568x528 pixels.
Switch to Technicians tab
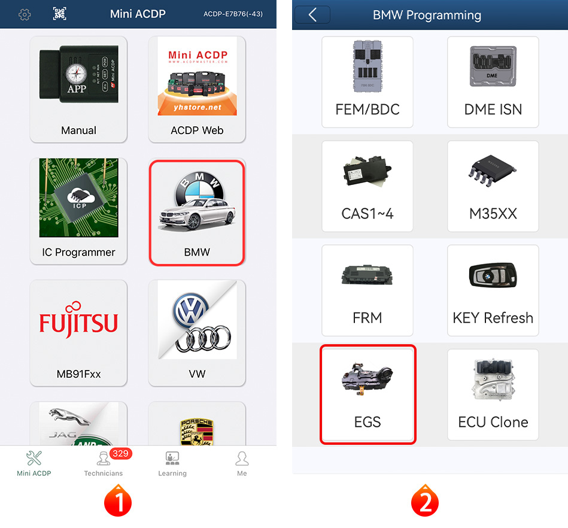click(104, 463)
